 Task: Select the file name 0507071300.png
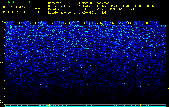[x=14, y=7]
